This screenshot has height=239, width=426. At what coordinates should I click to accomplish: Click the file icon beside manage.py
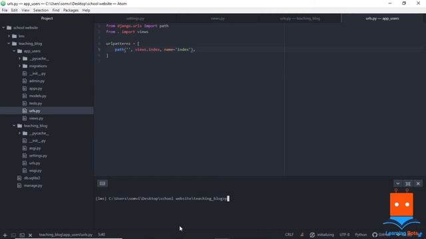point(19,185)
